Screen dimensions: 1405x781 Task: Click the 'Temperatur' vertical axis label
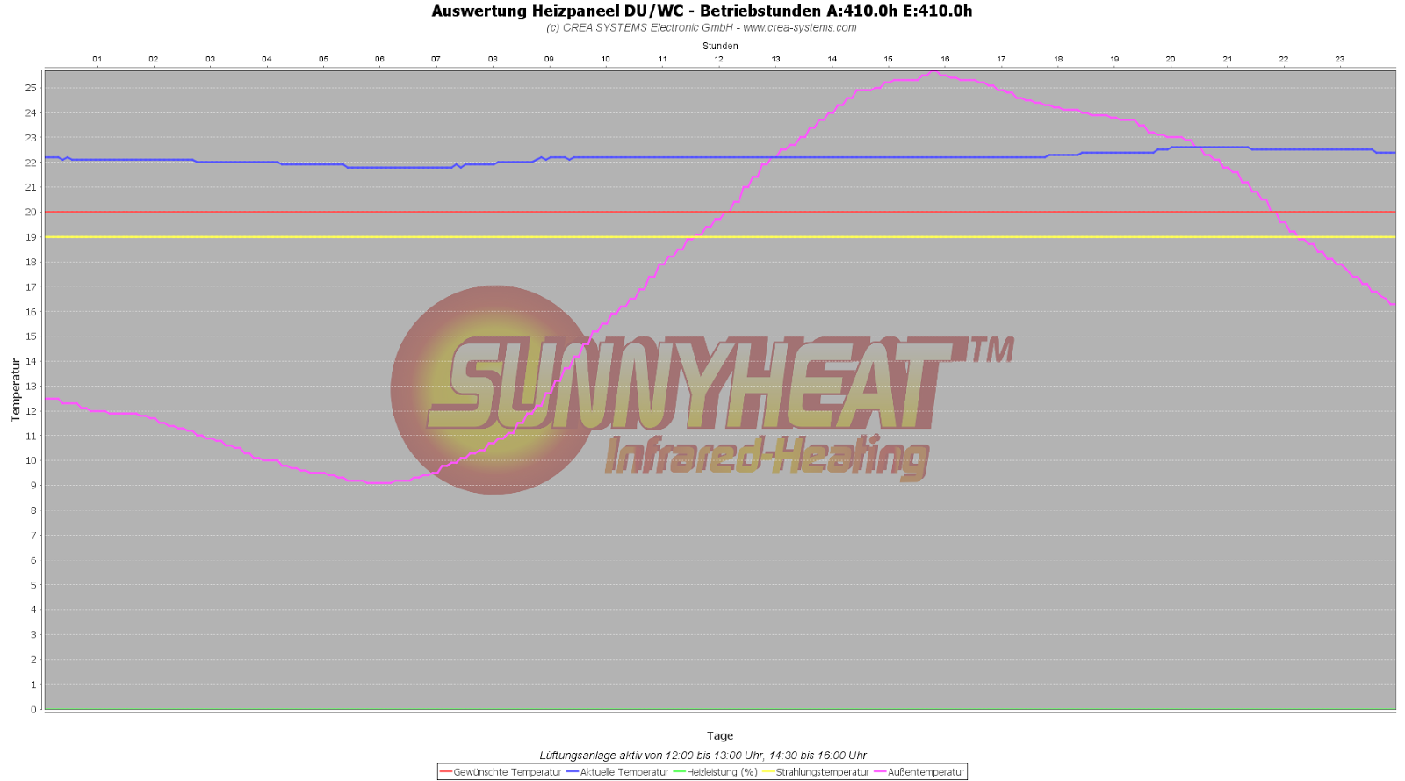16,389
